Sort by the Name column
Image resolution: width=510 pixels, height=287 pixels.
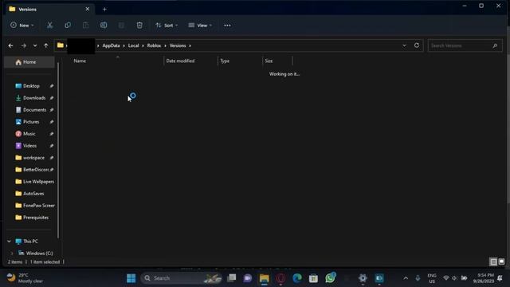pyautogui.click(x=117, y=61)
